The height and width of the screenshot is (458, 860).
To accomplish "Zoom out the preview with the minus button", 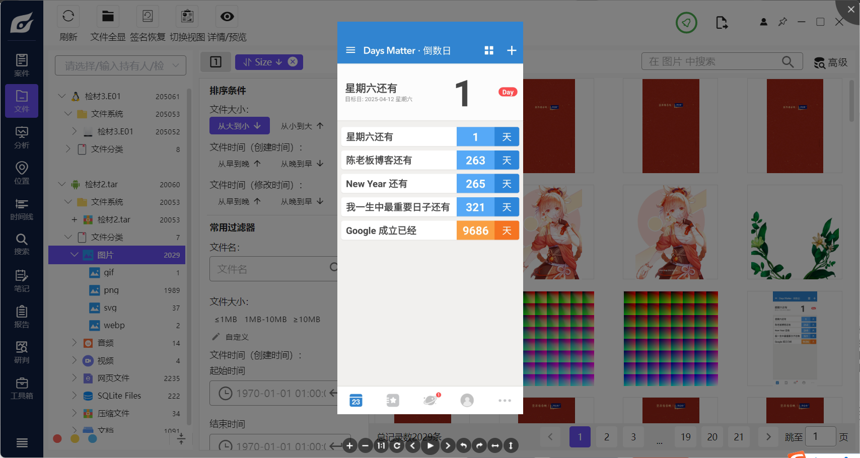I will 366,445.
